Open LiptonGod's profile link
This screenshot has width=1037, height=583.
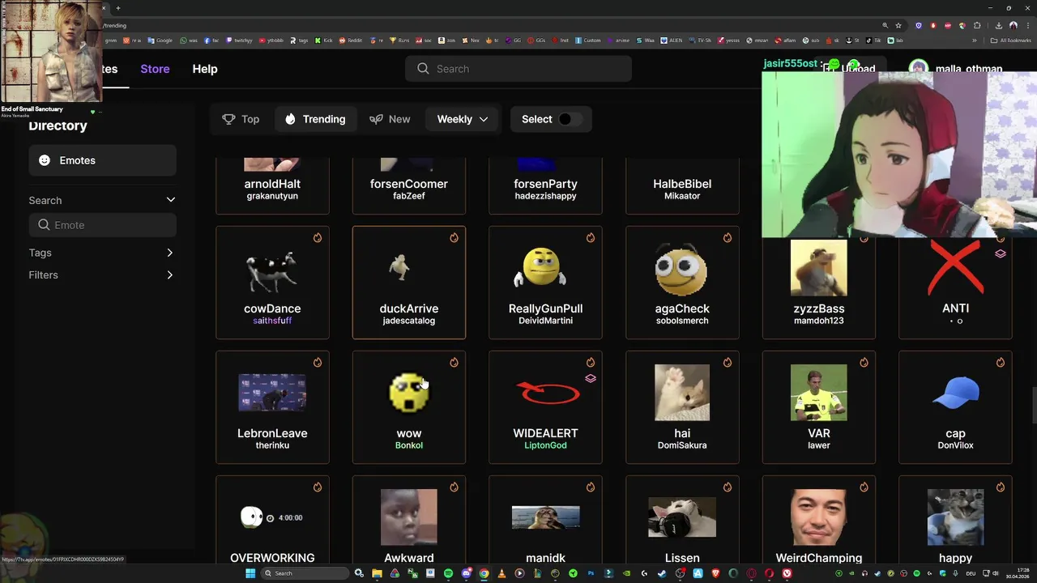click(x=545, y=445)
